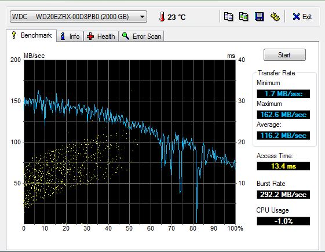This screenshot has height=252, width=325.
Task: Click the magnifier Error Scan icon
Action: pyautogui.click(x=126, y=36)
